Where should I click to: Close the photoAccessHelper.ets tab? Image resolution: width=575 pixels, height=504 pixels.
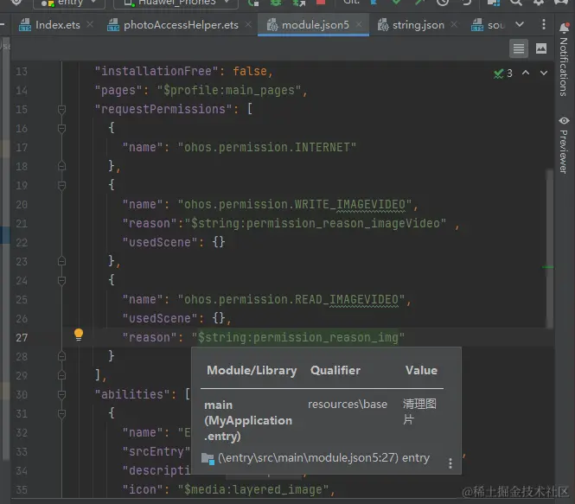(248, 24)
